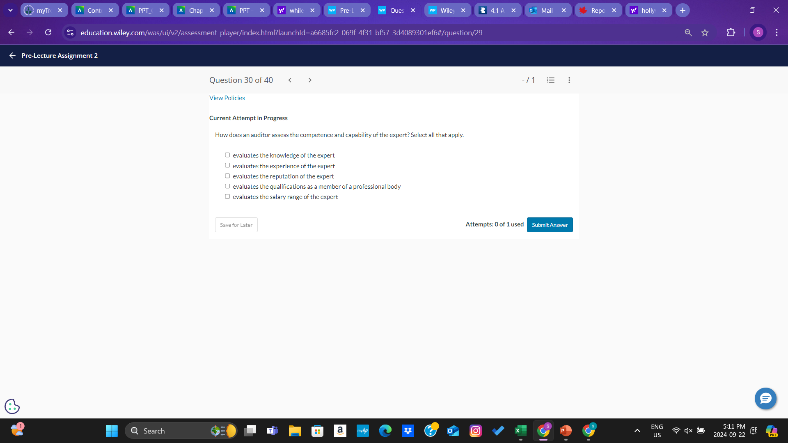Check 'evaluates the knowledge of the expert'

227,155
